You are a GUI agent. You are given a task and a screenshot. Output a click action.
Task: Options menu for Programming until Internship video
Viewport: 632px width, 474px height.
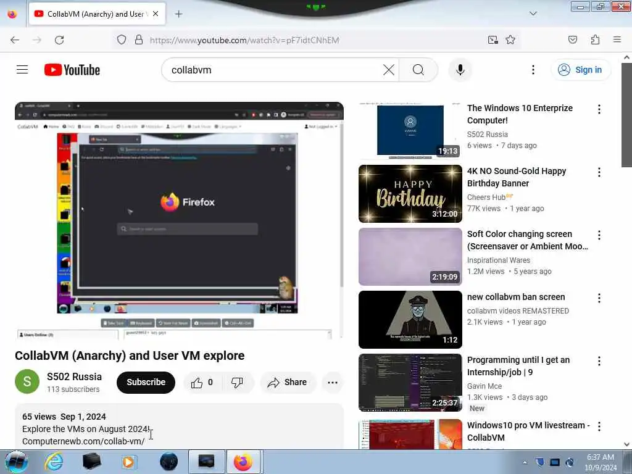(x=599, y=361)
